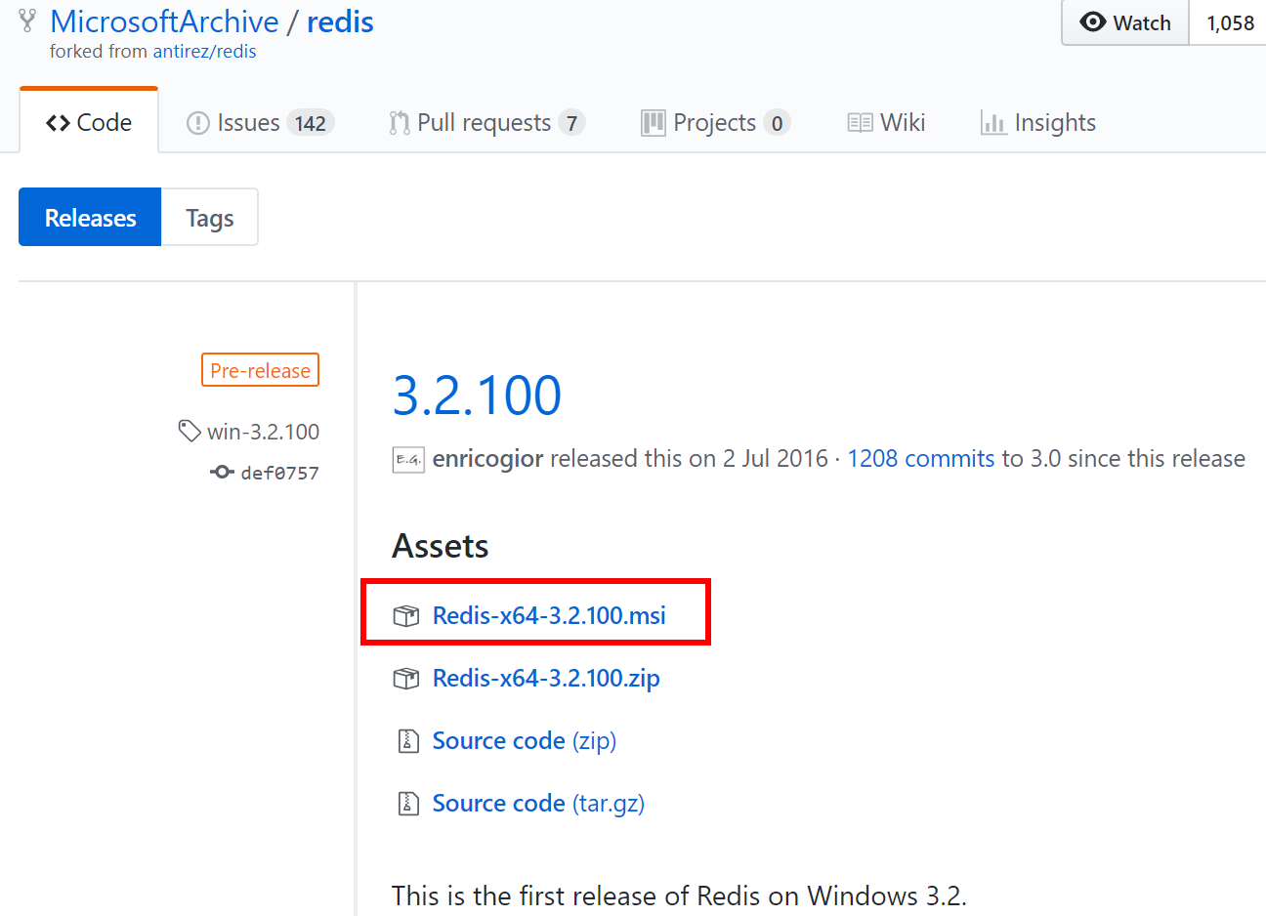Image resolution: width=1266 pixels, height=916 pixels.
Task: Click the package icon beside the .msi file
Action: point(406,616)
